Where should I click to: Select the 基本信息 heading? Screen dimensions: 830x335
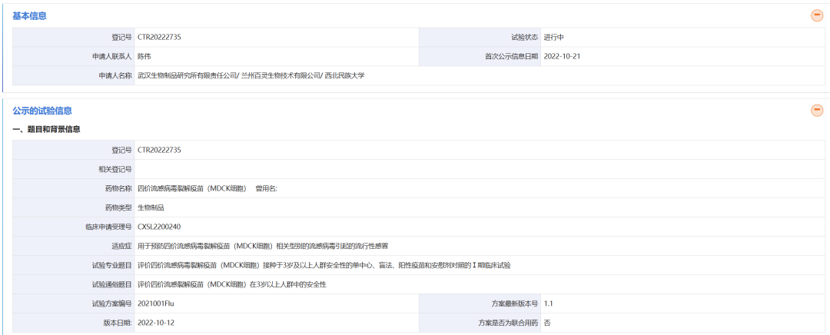tap(30, 16)
